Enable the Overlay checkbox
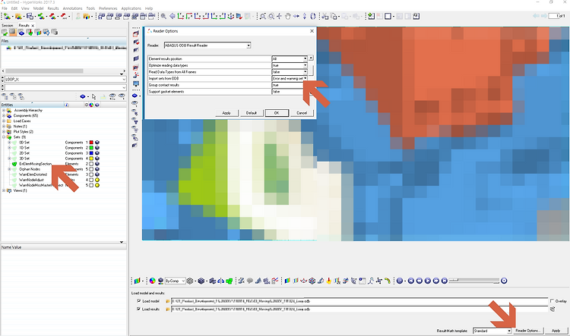This screenshot has height=336, width=570. click(552, 301)
